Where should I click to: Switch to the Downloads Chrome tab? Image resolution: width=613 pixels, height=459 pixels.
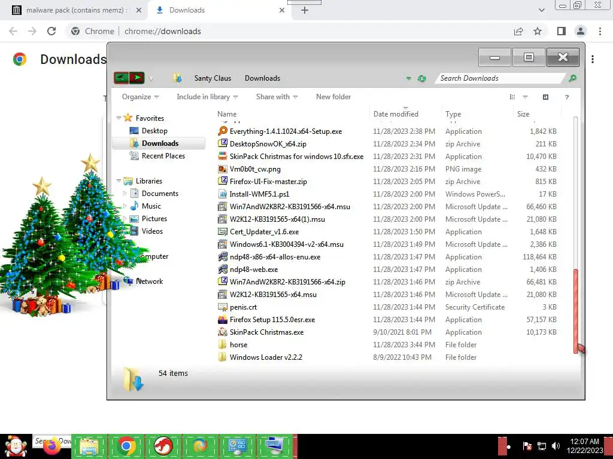[219, 10]
